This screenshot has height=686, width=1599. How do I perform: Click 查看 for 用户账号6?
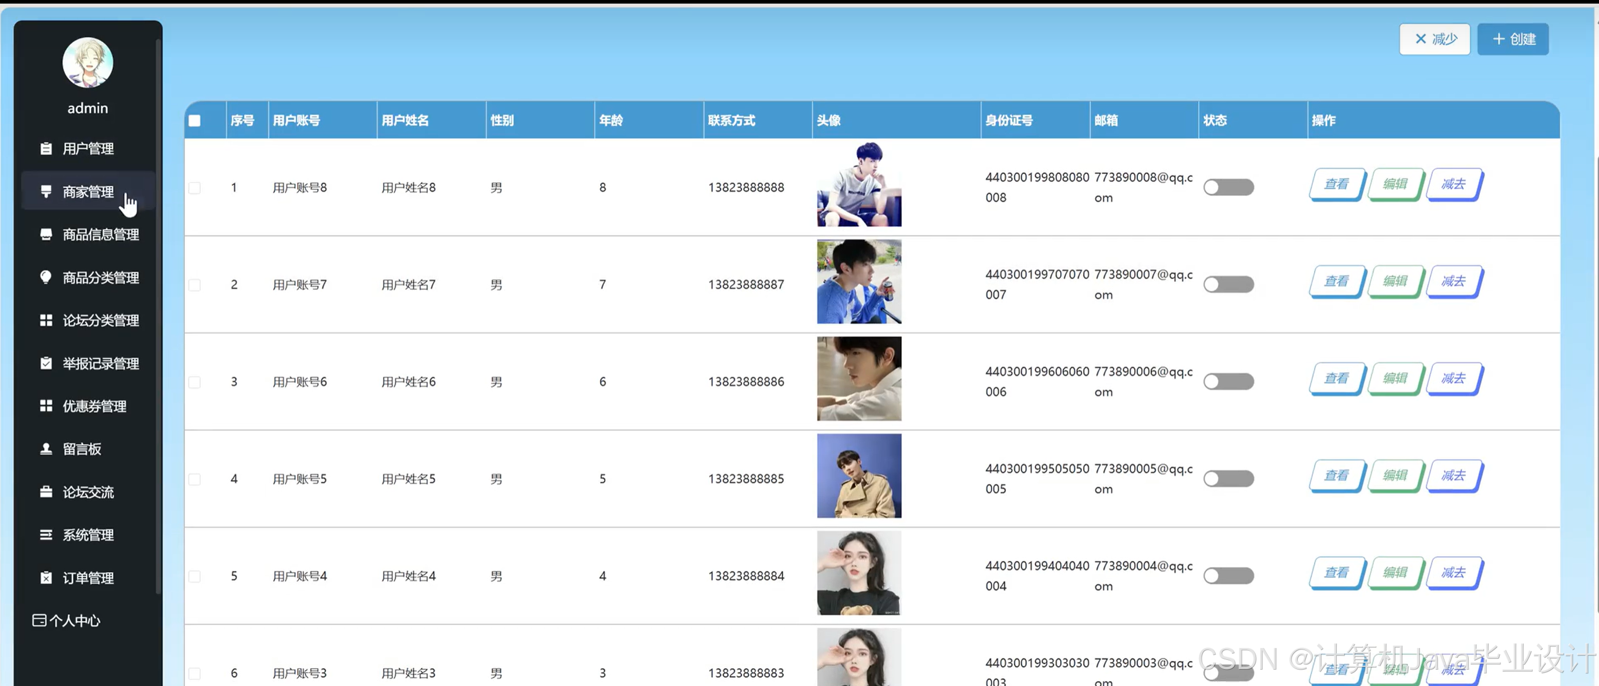(x=1337, y=378)
